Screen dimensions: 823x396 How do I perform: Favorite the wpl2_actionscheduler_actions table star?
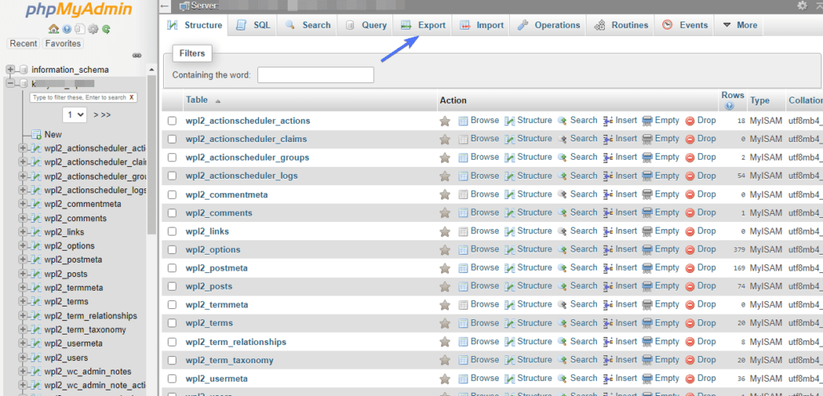point(444,121)
